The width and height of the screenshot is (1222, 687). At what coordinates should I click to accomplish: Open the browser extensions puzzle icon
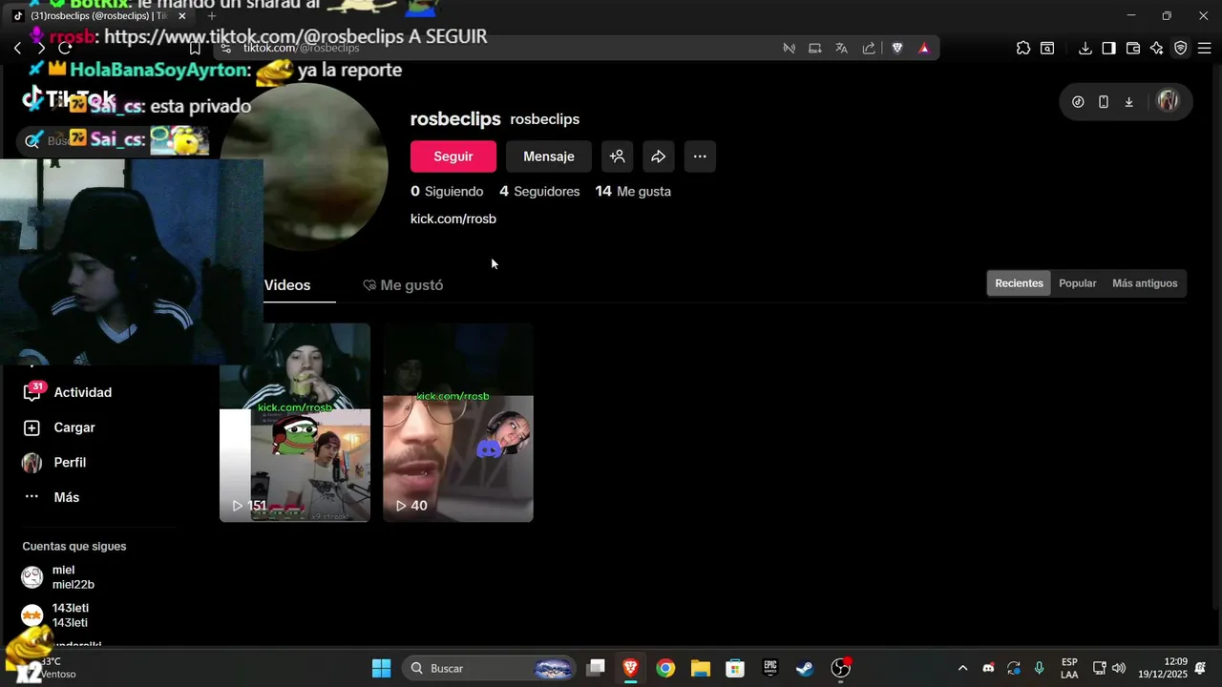pyautogui.click(x=1023, y=48)
